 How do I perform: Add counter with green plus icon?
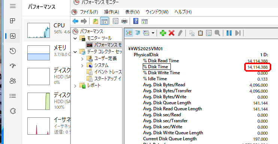click(163, 33)
